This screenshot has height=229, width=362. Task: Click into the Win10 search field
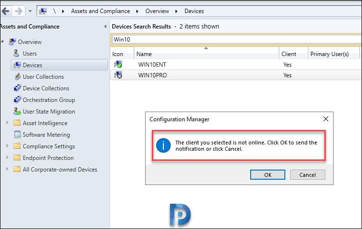[237, 39]
